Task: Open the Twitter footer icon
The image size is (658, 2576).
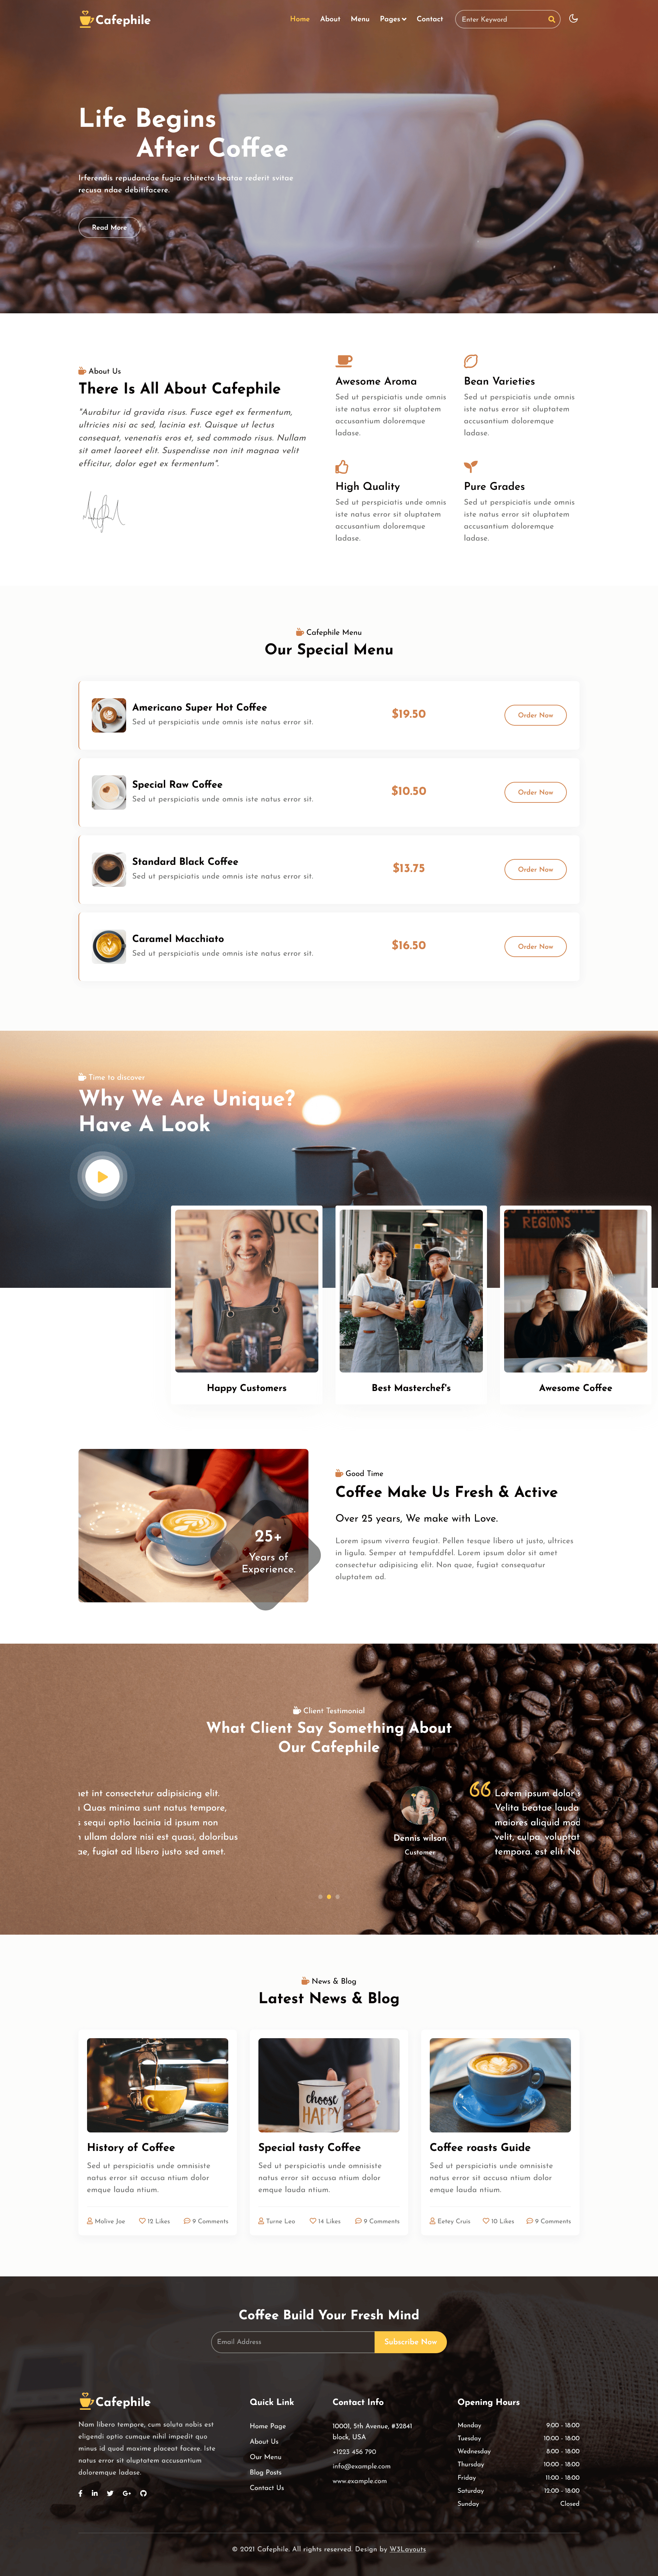Action: pyautogui.click(x=110, y=2493)
